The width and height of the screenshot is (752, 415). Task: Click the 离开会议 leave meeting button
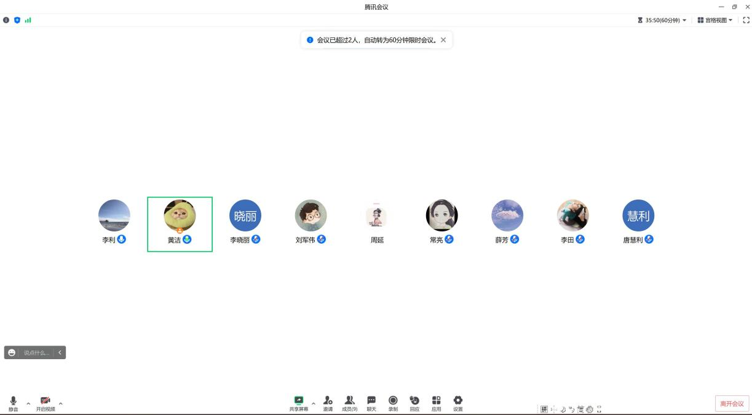[x=732, y=403]
